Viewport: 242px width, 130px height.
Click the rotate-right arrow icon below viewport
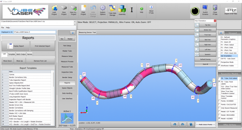click(x=183, y=124)
